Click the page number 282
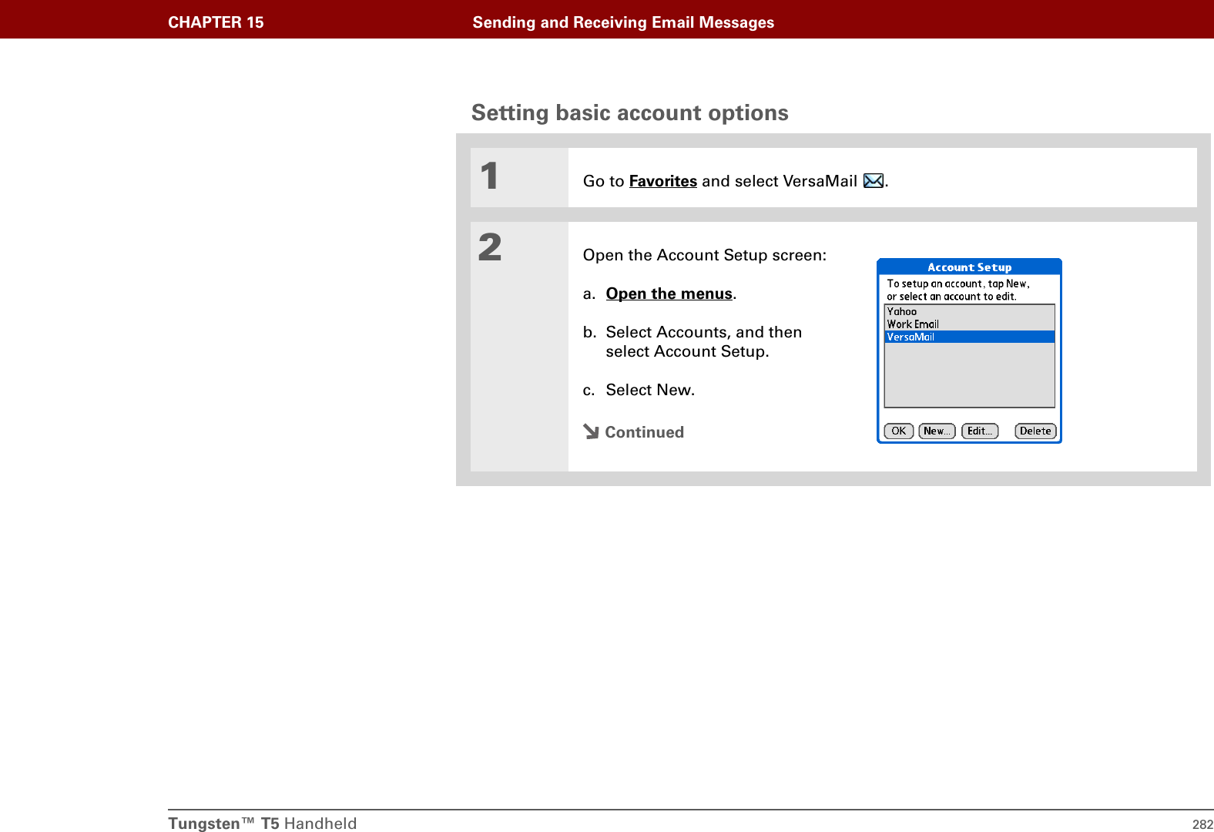The width and height of the screenshot is (1214, 832). pos(1202,824)
